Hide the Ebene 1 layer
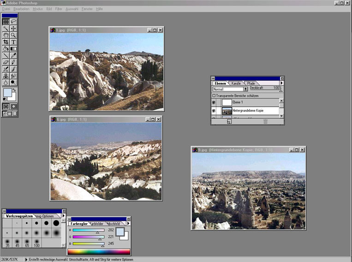 coord(214,102)
